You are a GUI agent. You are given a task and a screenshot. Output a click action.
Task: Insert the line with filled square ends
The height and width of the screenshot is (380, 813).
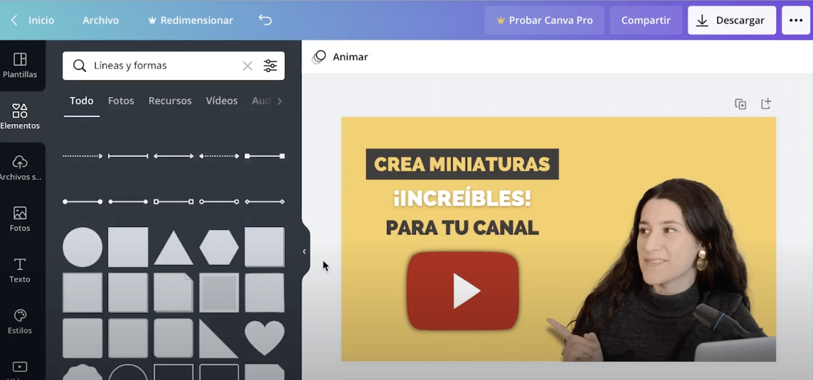[265, 156]
